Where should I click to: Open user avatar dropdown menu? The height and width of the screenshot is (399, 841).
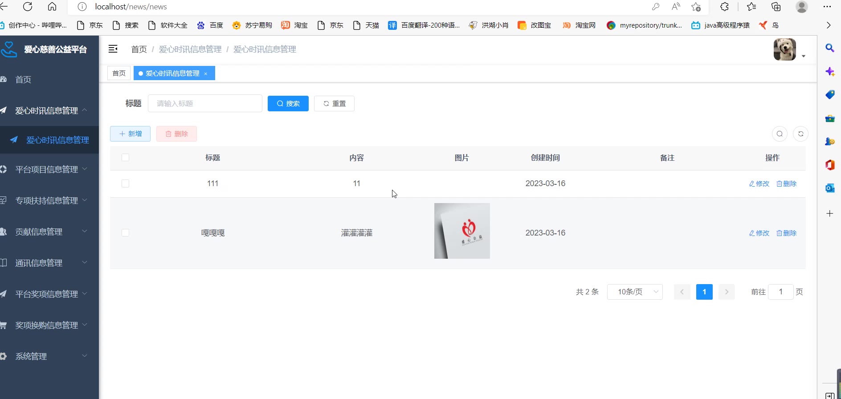[789, 49]
